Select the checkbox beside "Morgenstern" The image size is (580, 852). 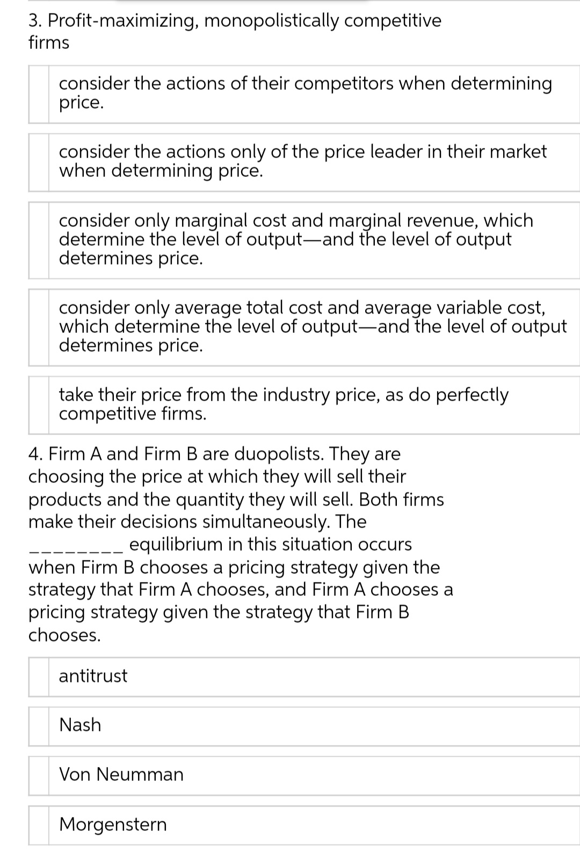click(x=38, y=824)
